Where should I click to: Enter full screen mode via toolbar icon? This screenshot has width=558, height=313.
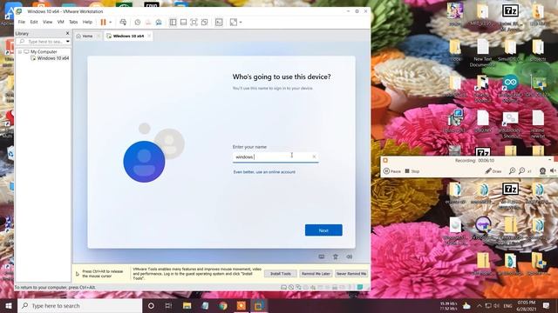tap(194, 22)
